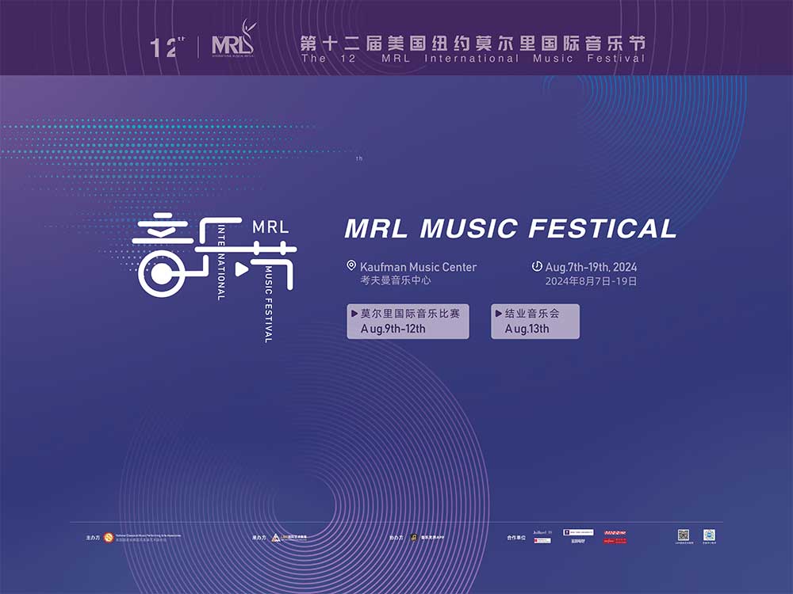Click the MRL MUSIC FESTICAL headline
The height and width of the screenshot is (594, 793).
click(511, 228)
